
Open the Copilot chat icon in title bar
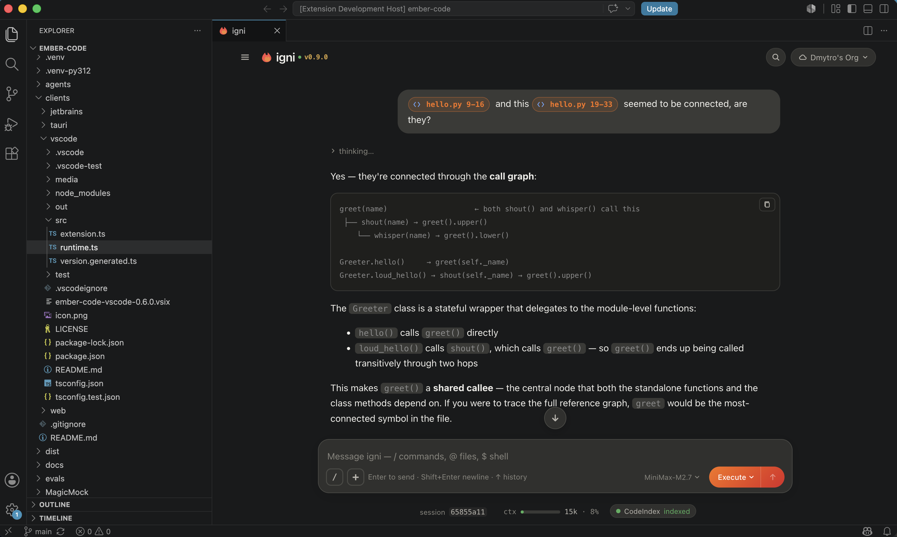coord(613,9)
